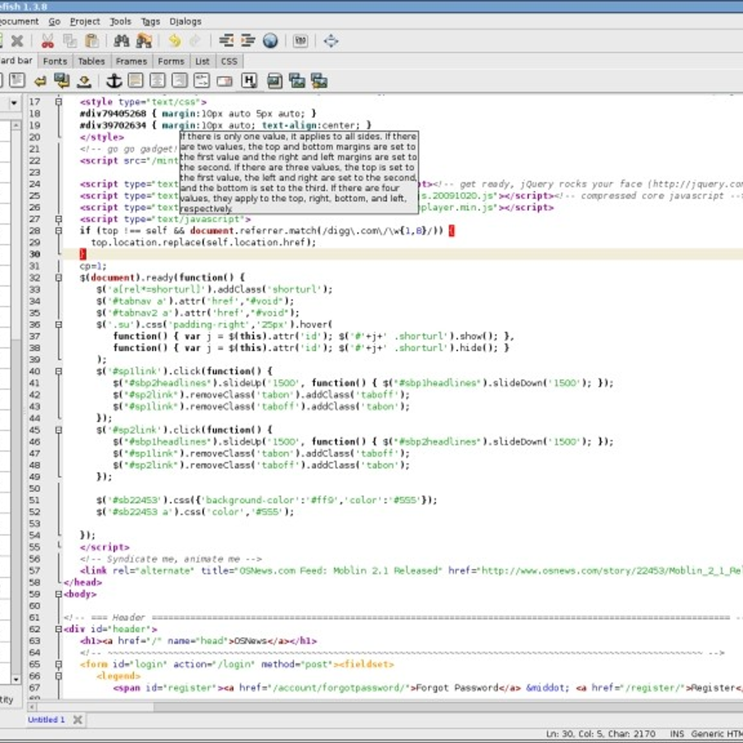
Task: Click the spell check icon
Action: click(300, 41)
